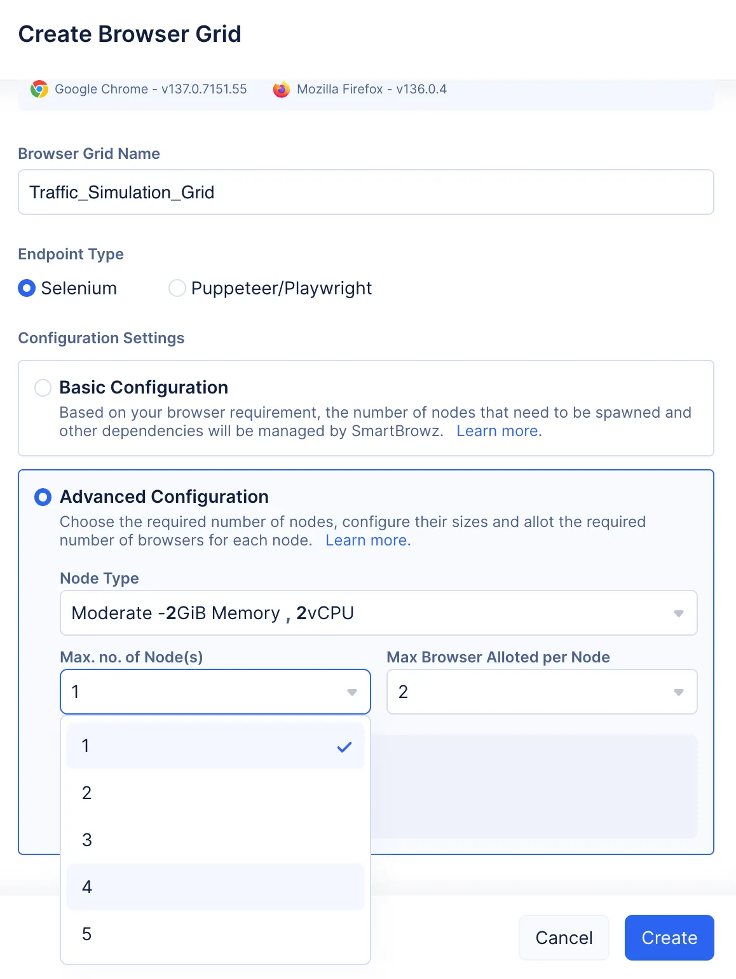This screenshot has width=736, height=979.
Task: Click the Browser Grid Name input field
Action: pyautogui.click(x=365, y=192)
